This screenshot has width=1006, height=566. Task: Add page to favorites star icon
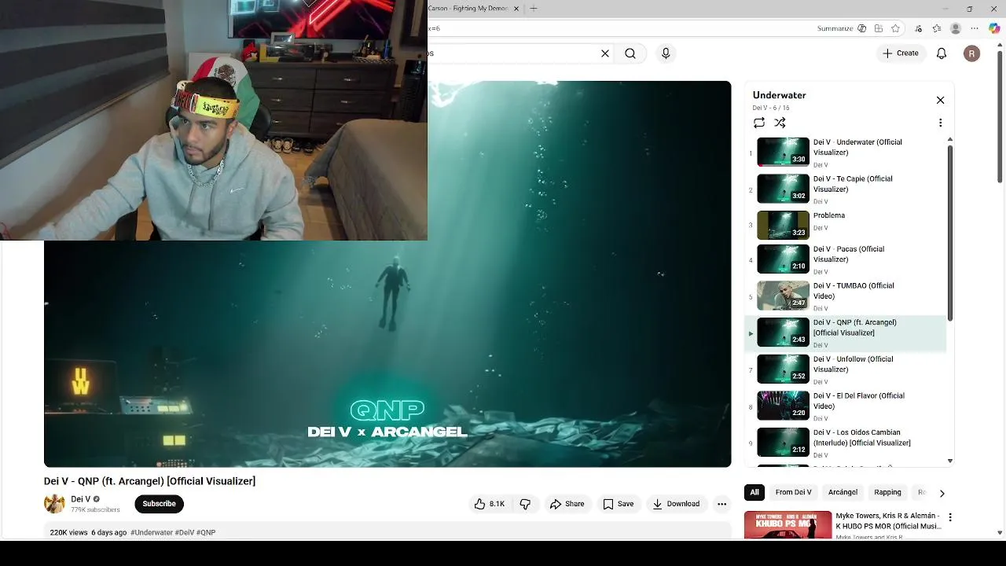[895, 28]
